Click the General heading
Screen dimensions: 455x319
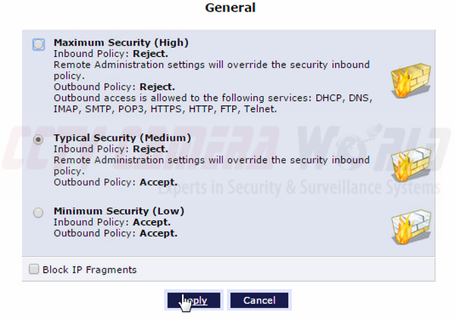click(x=231, y=8)
